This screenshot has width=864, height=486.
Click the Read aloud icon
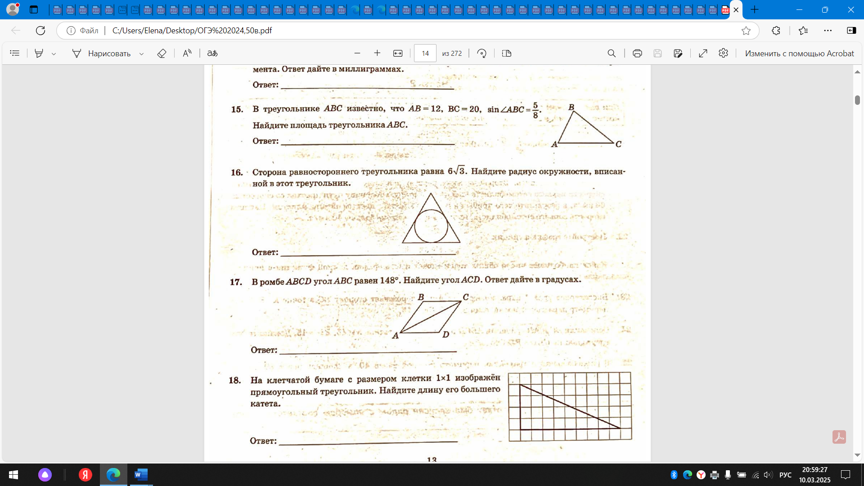(x=187, y=53)
